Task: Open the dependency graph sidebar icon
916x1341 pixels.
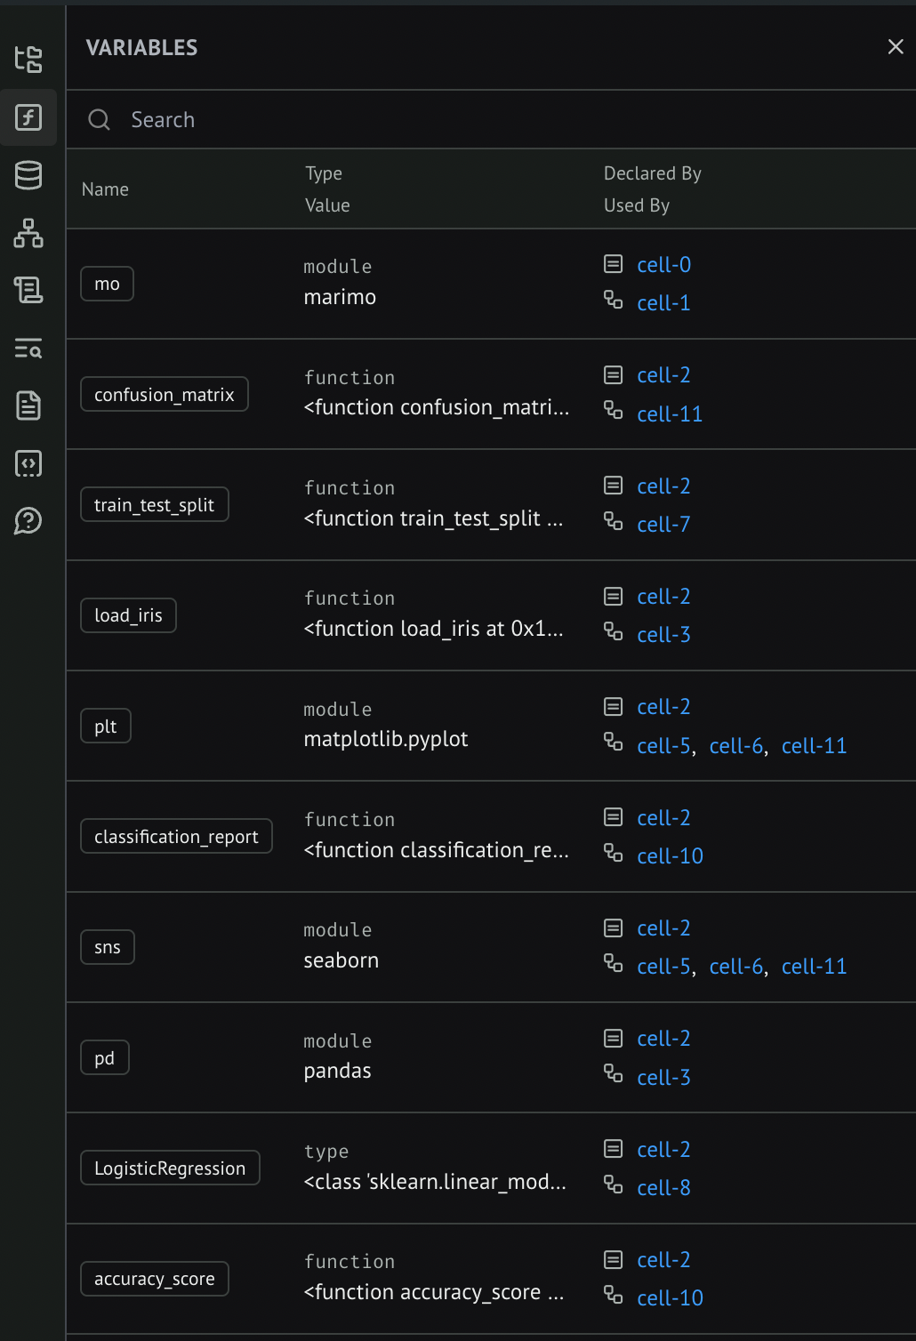Action: coord(28,233)
